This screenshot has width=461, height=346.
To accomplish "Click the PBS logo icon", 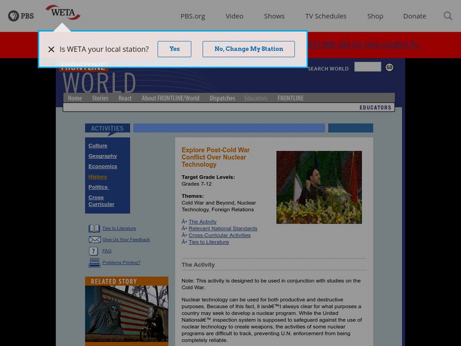I will (21, 16).
